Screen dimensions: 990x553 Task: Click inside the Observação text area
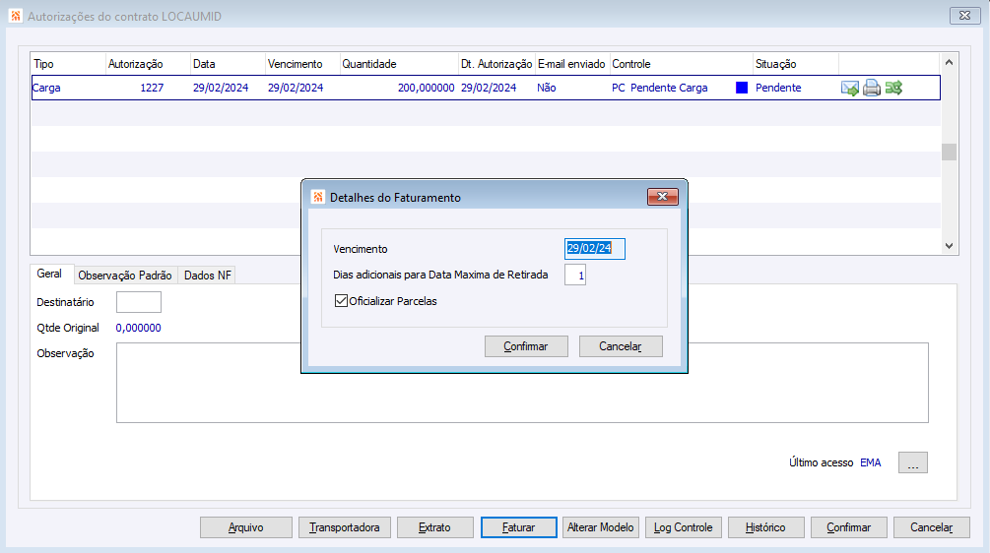pyautogui.click(x=522, y=383)
